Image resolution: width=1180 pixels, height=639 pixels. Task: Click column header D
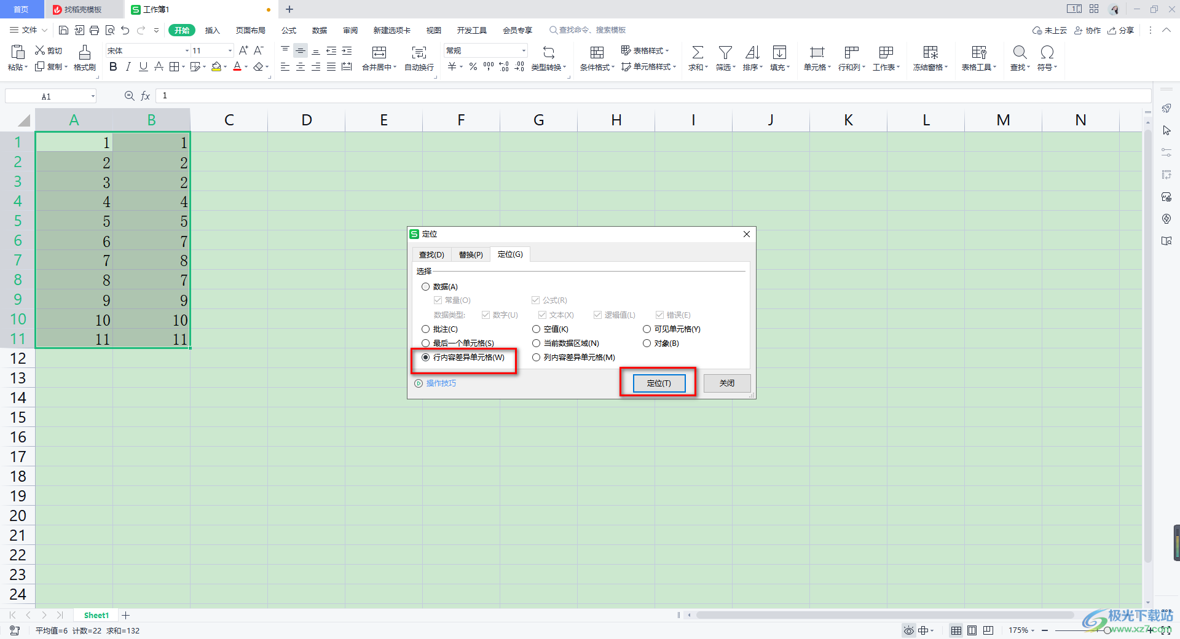pos(307,120)
